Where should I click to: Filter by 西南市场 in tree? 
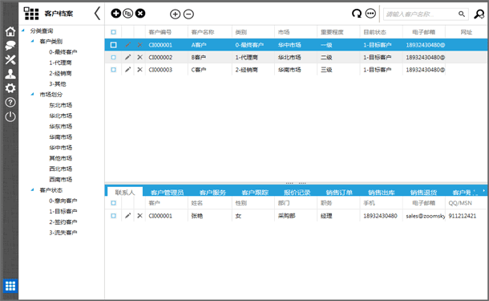60,179
